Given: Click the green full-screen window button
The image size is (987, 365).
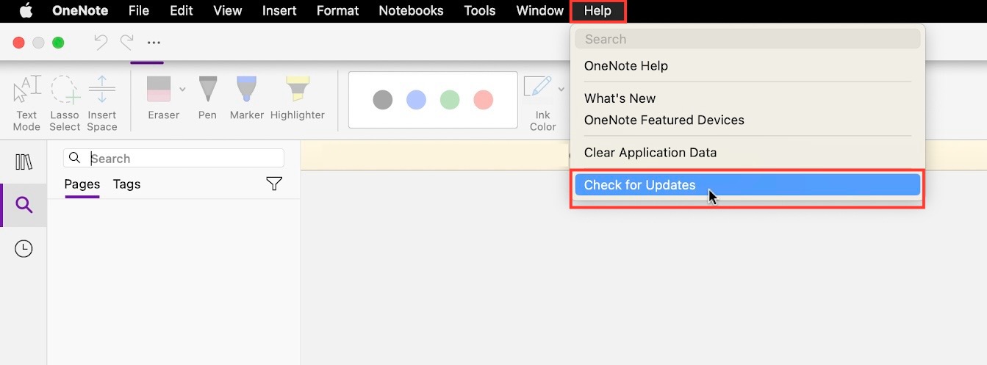Looking at the screenshot, I should click(x=58, y=43).
